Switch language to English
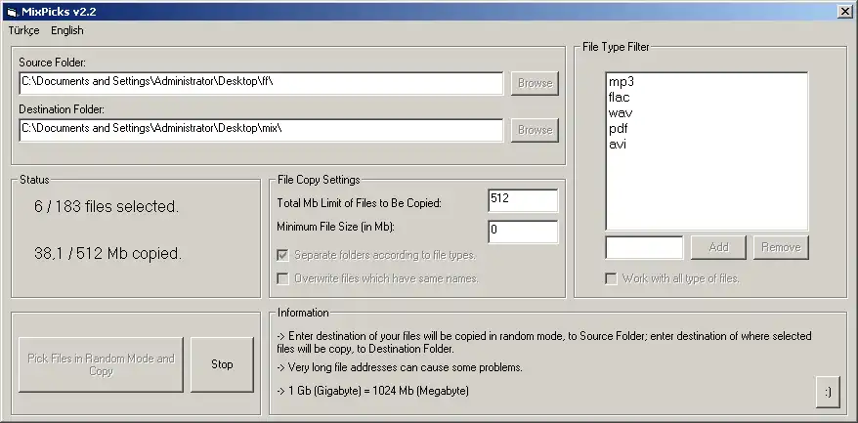The width and height of the screenshot is (858, 423). point(67,30)
